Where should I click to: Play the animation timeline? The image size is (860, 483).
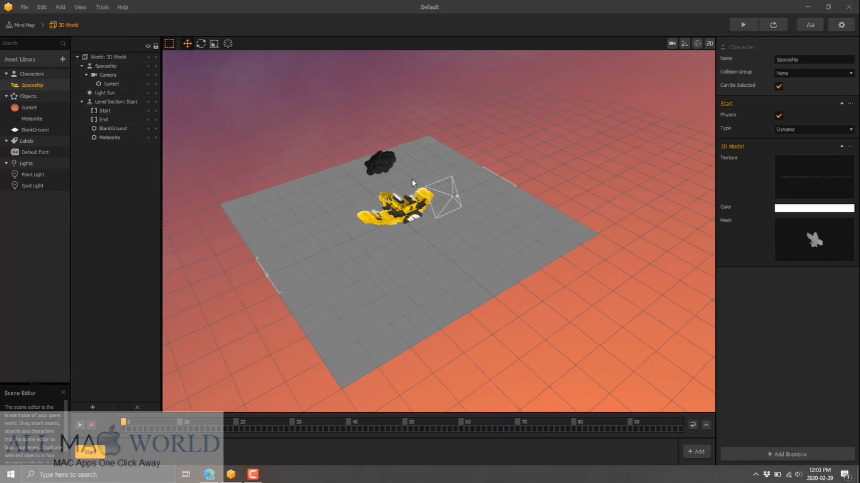80,425
